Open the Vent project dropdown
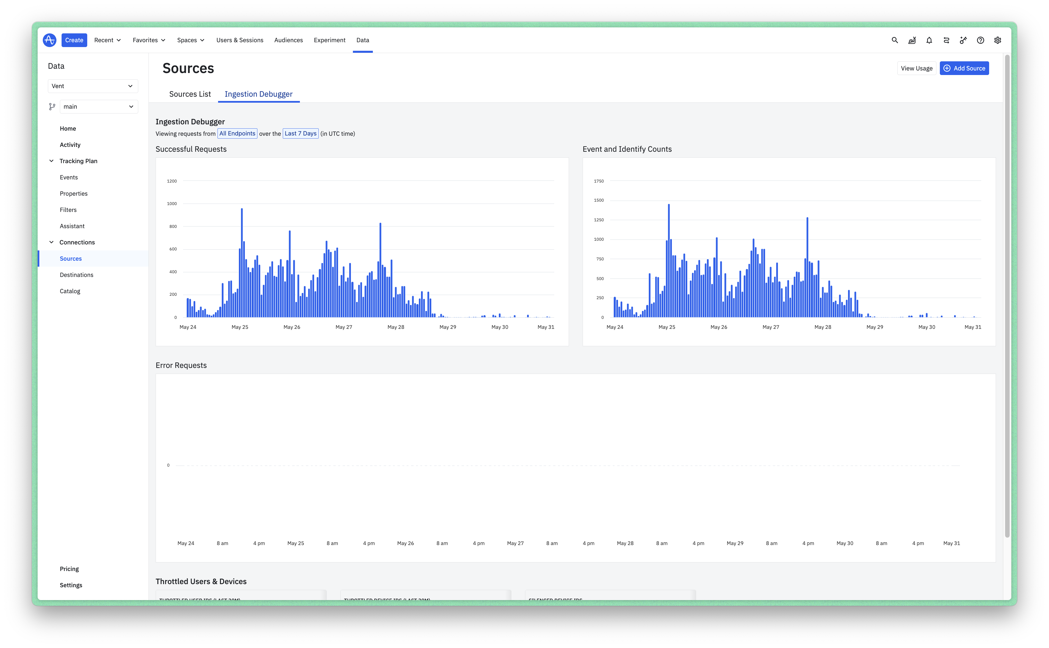Image resolution: width=1049 pixels, height=648 pixels. [x=93, y=86]
